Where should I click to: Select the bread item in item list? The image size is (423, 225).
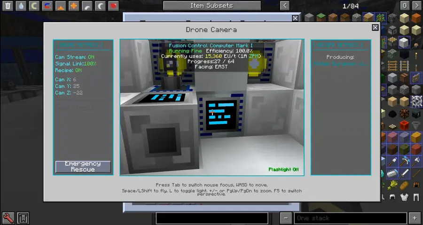click(x=404, y=185)
